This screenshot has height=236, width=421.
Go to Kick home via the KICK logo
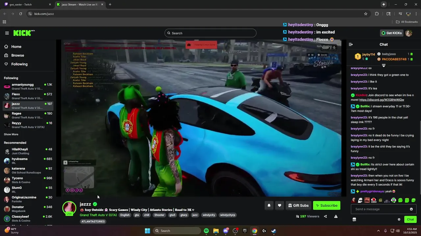pos(24,33)
